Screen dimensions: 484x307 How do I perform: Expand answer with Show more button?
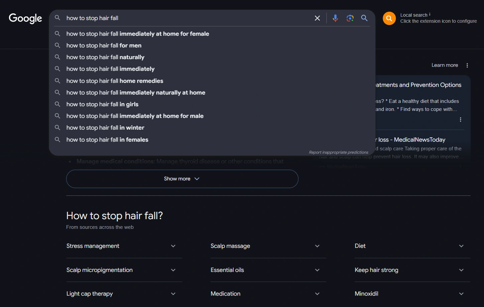coord(182,179)
